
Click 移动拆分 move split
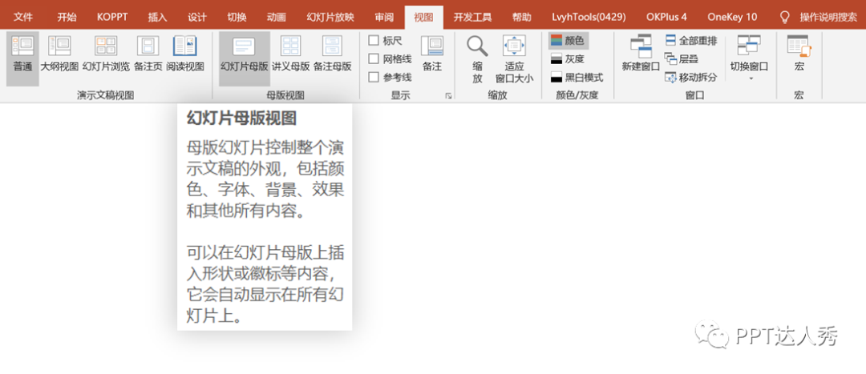691,77
